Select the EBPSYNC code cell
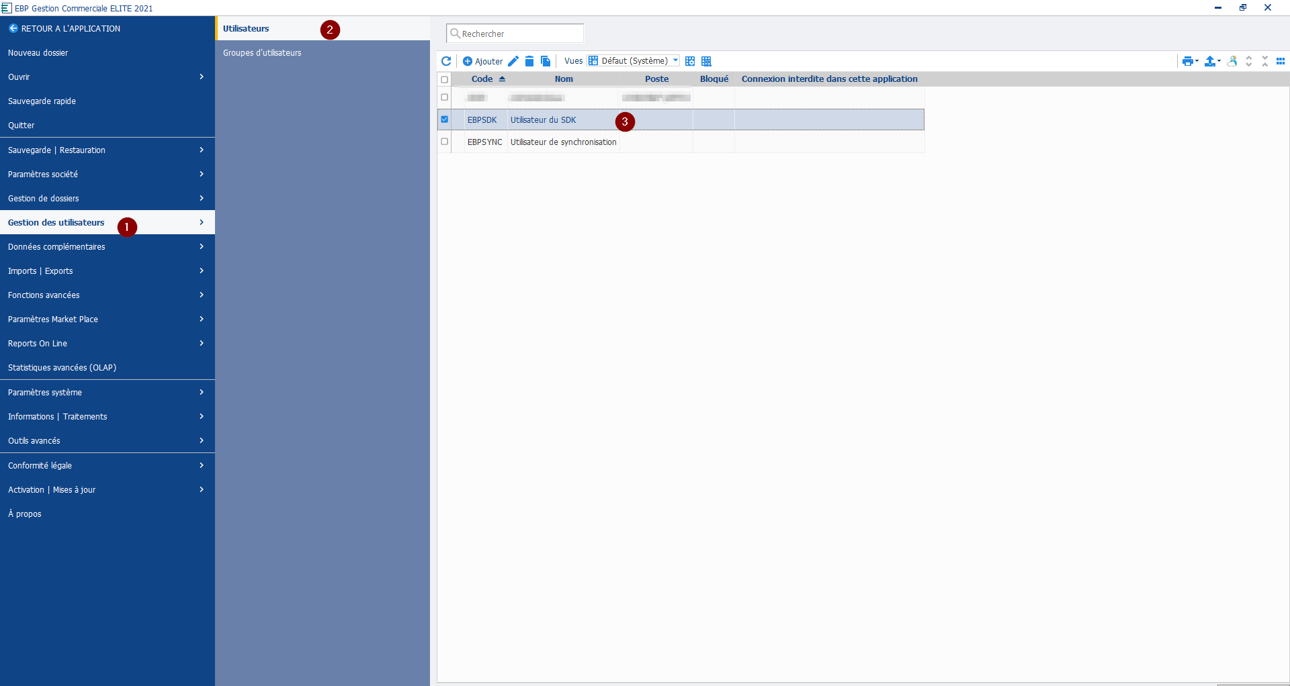 click(x=485, y=142)
